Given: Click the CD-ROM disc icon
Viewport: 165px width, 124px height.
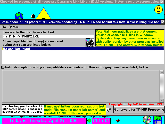Looking at the screenshot, I should pos(147,120).
